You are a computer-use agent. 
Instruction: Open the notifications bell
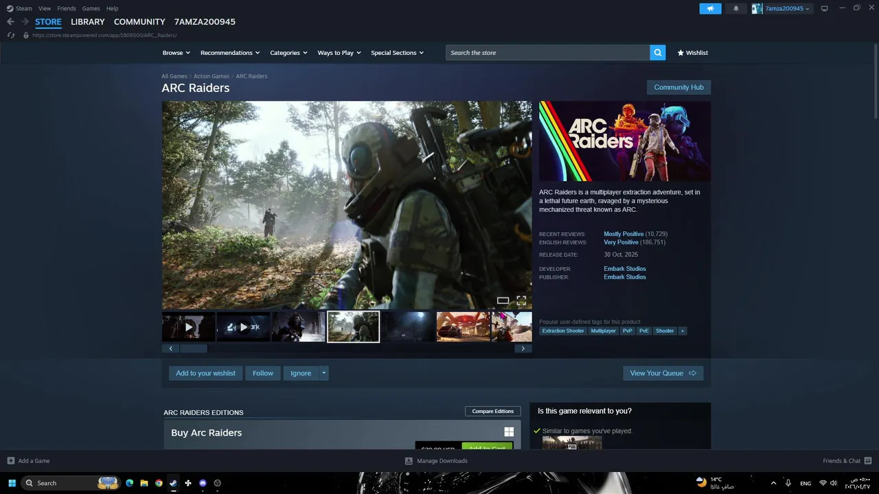tap(736, 8)
